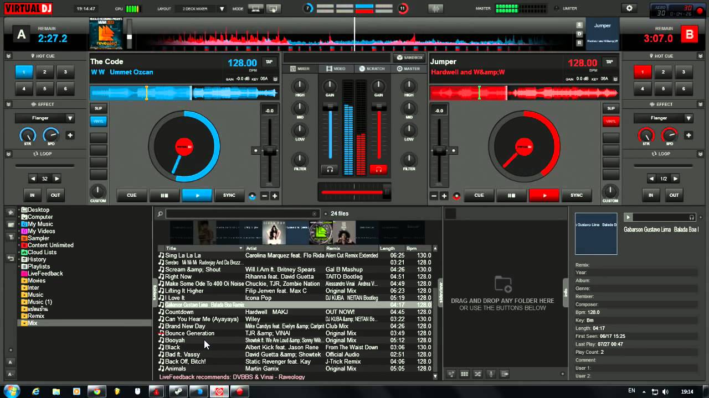
Task: Click TAP tempo on deck A
Action: (x=269, y=62)
